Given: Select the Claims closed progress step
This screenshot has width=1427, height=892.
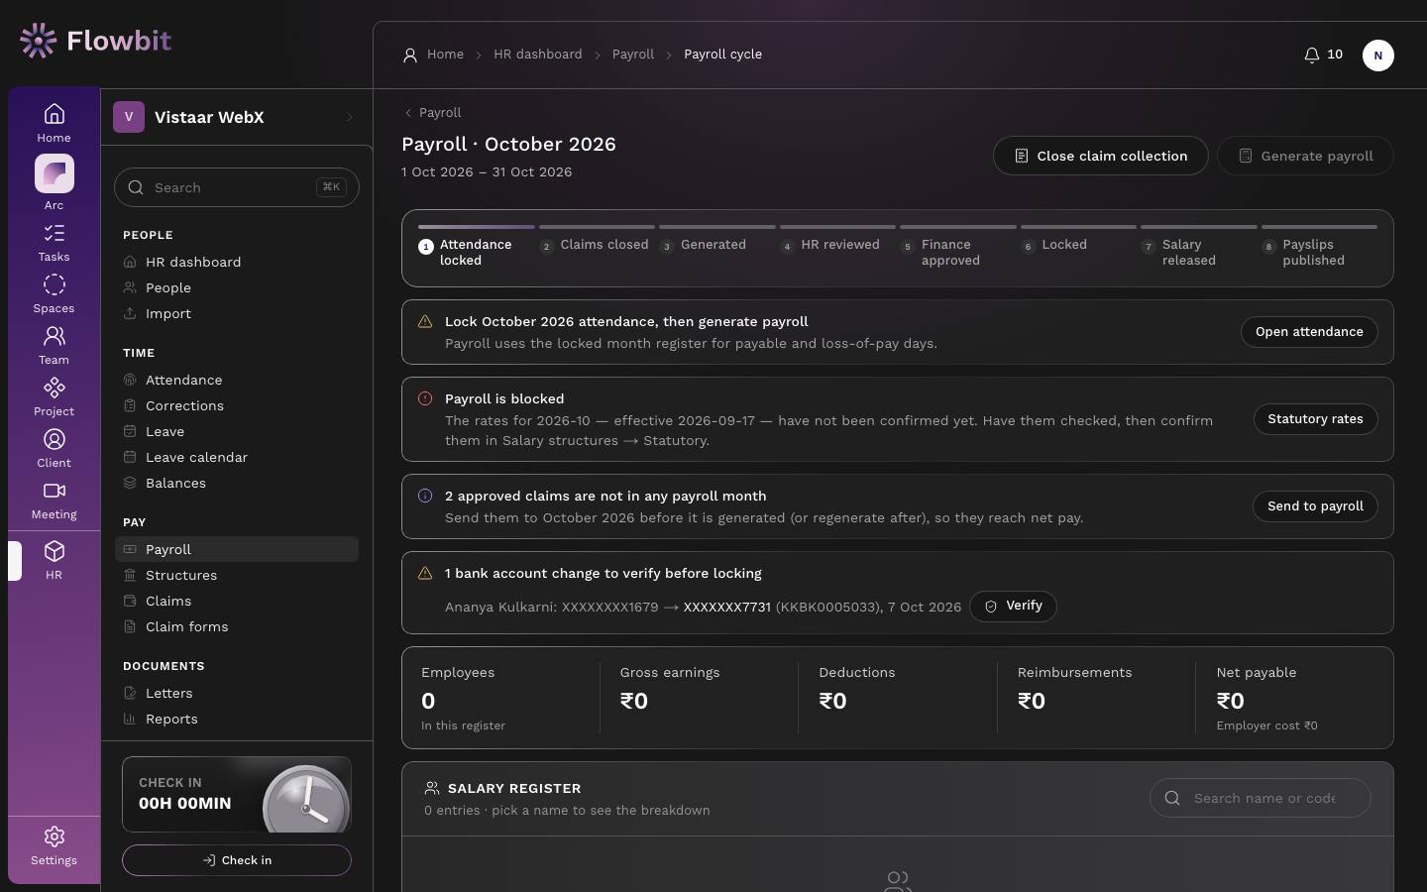Looking at the screenshot, I should click(596, 245).
